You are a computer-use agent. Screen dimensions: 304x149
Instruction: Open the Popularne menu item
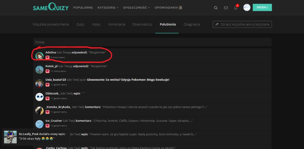pyautogui.click(x=83, y=8)
